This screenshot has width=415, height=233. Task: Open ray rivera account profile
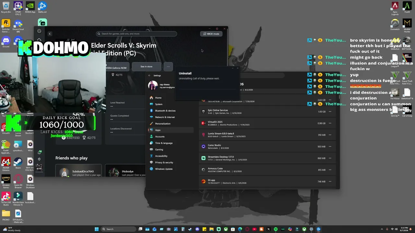pyautogui.click(x=161, y=85)
